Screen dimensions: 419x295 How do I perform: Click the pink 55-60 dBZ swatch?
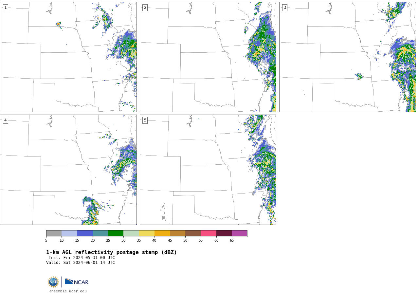(209, 233)
